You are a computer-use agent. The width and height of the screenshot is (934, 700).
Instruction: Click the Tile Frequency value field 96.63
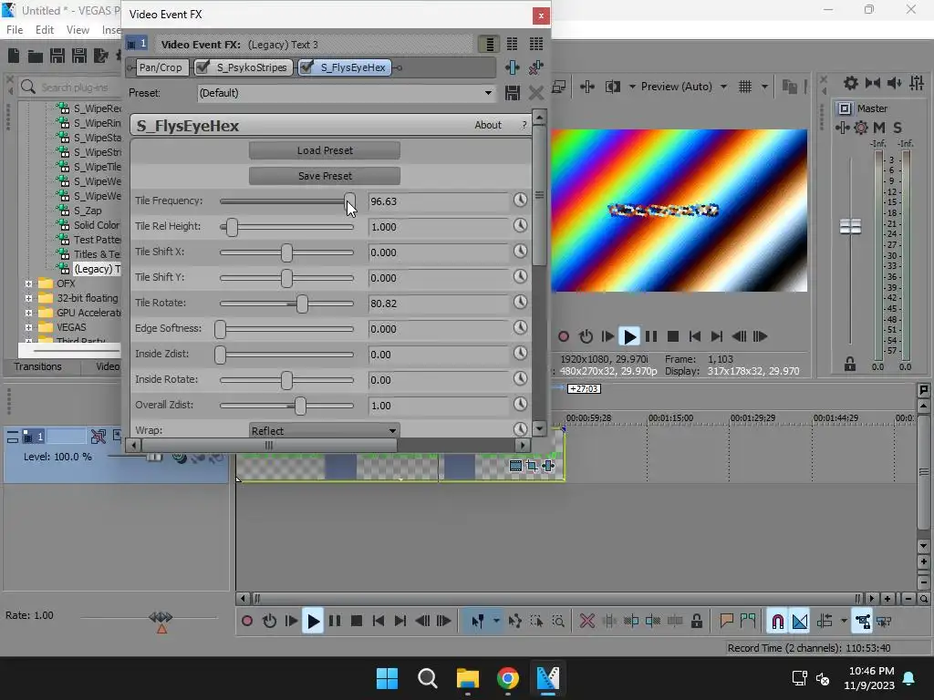coord(439,201)
